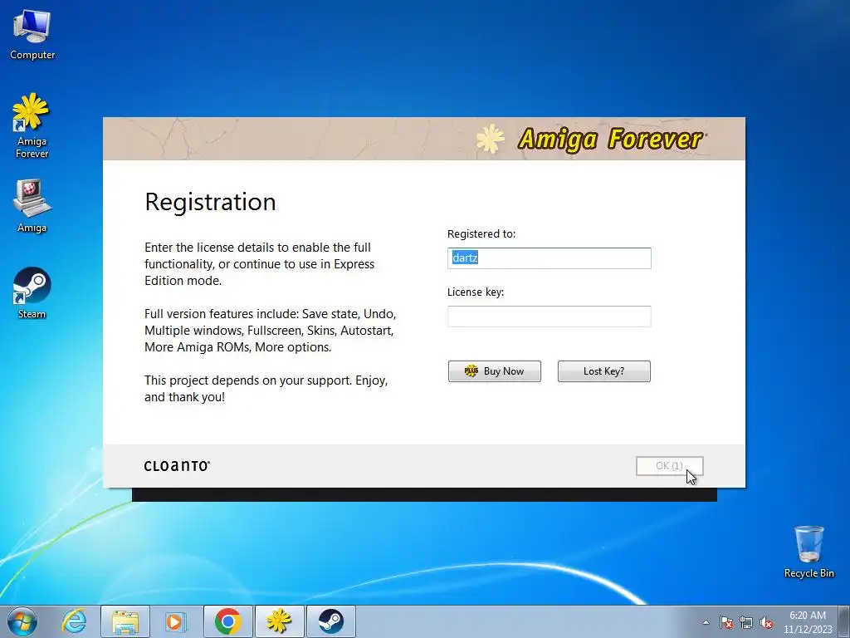Focus the Registered to name field
The image size is (850, 638).
click(550, 258)
